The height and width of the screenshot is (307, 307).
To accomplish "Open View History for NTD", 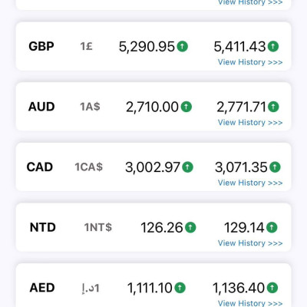I will [x=250, y=243].
